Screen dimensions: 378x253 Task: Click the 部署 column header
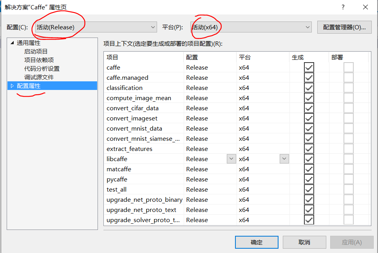[x=349, y=57]
